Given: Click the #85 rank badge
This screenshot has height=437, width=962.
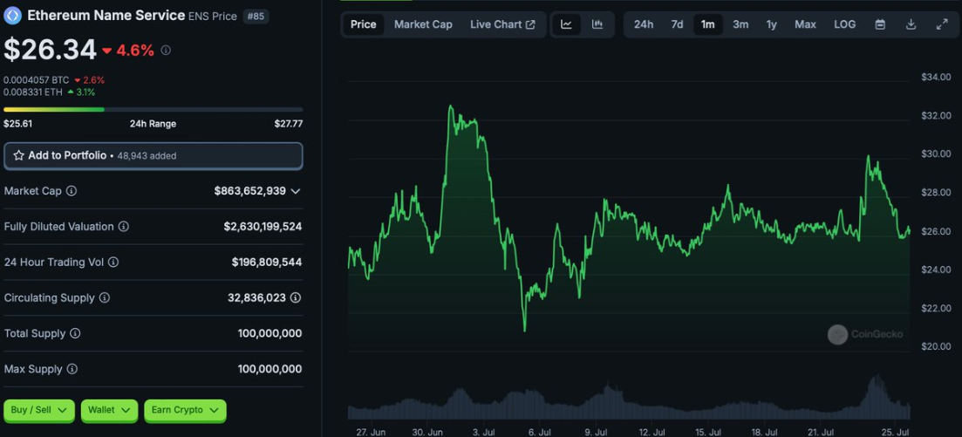Looking at the screenshot, I should pyautogui.click(x=256, y=17).
